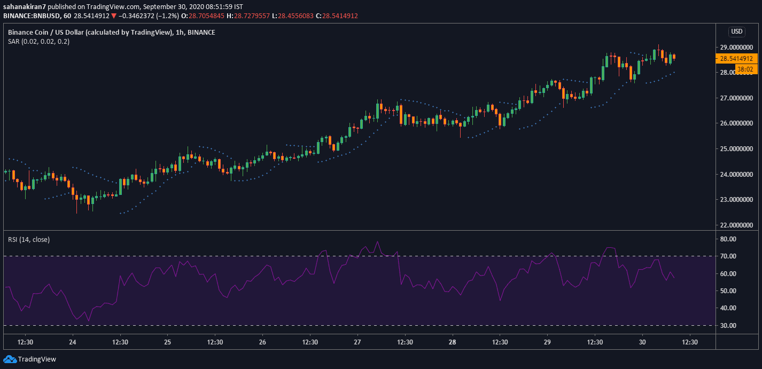Click the date label 28 on time axis
Image resolution: width=762 pixels, height=369 pixels.
coord(453,342)
